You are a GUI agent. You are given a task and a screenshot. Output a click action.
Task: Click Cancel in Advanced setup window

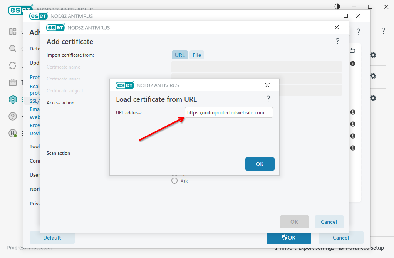341,238
